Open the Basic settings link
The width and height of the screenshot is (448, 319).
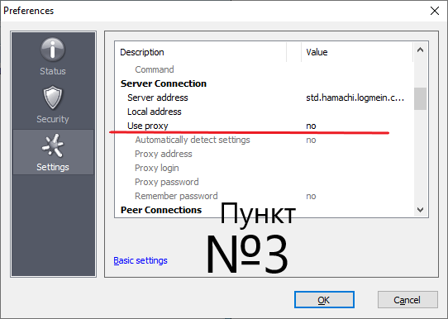pyautogui.click(x=141, y=260)
